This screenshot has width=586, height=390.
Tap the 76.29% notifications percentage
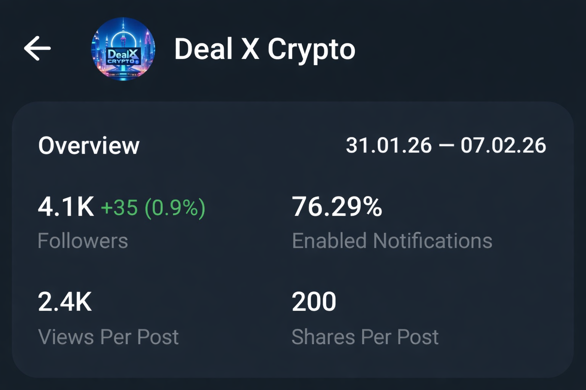coord(337,206)
